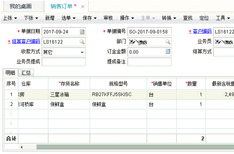Close the 销售订单 tab
The image size is (234, 154).
point(83,7)
